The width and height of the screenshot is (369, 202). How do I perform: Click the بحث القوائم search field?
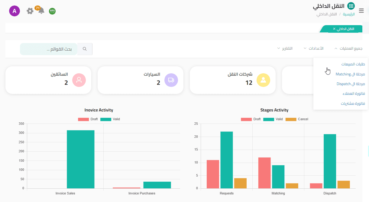point(48,49)
